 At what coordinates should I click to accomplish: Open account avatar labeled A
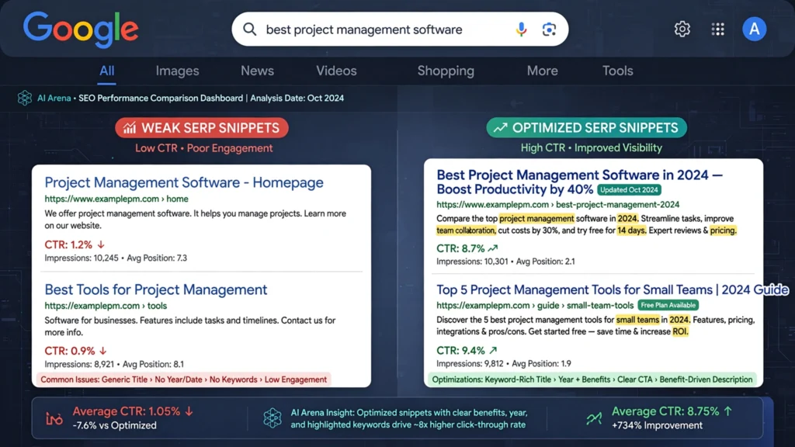[x=755, y=29]
